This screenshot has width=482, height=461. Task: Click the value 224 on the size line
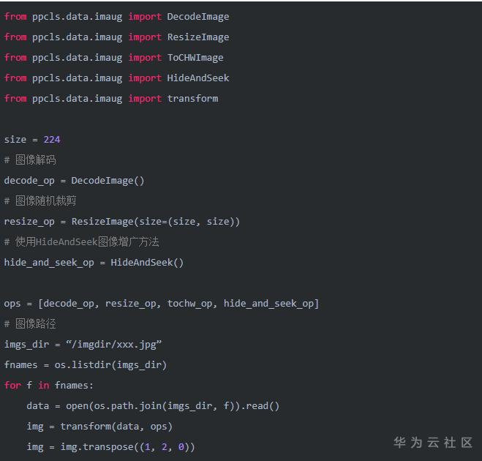pos(52,140)
